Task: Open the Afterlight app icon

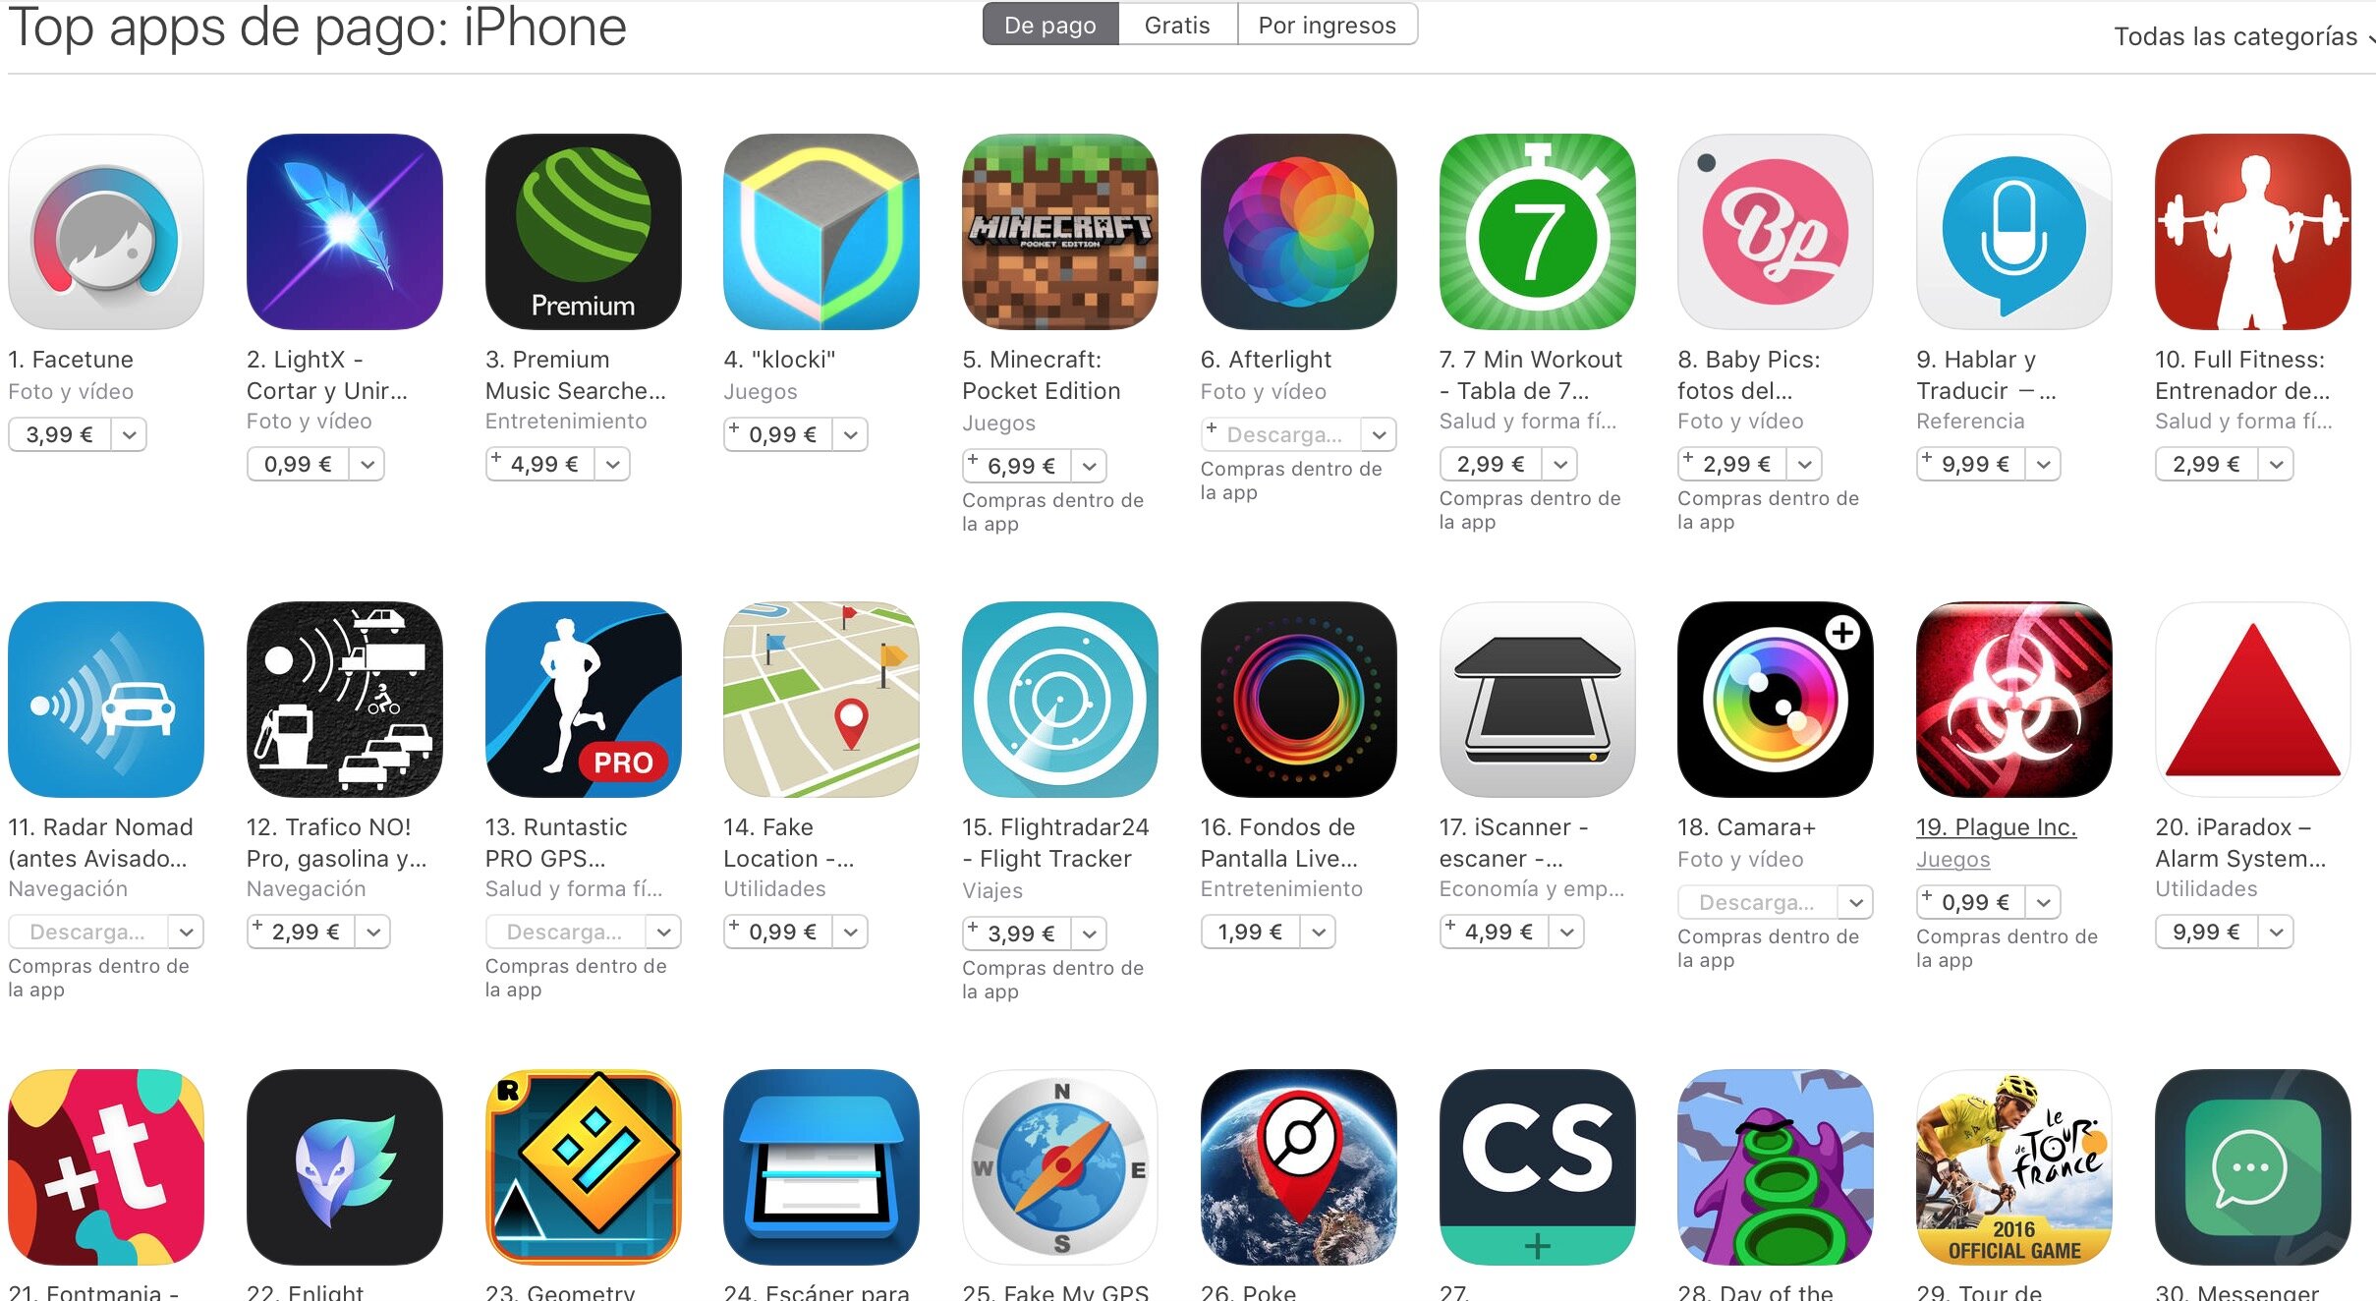Action: point(1299,232)
